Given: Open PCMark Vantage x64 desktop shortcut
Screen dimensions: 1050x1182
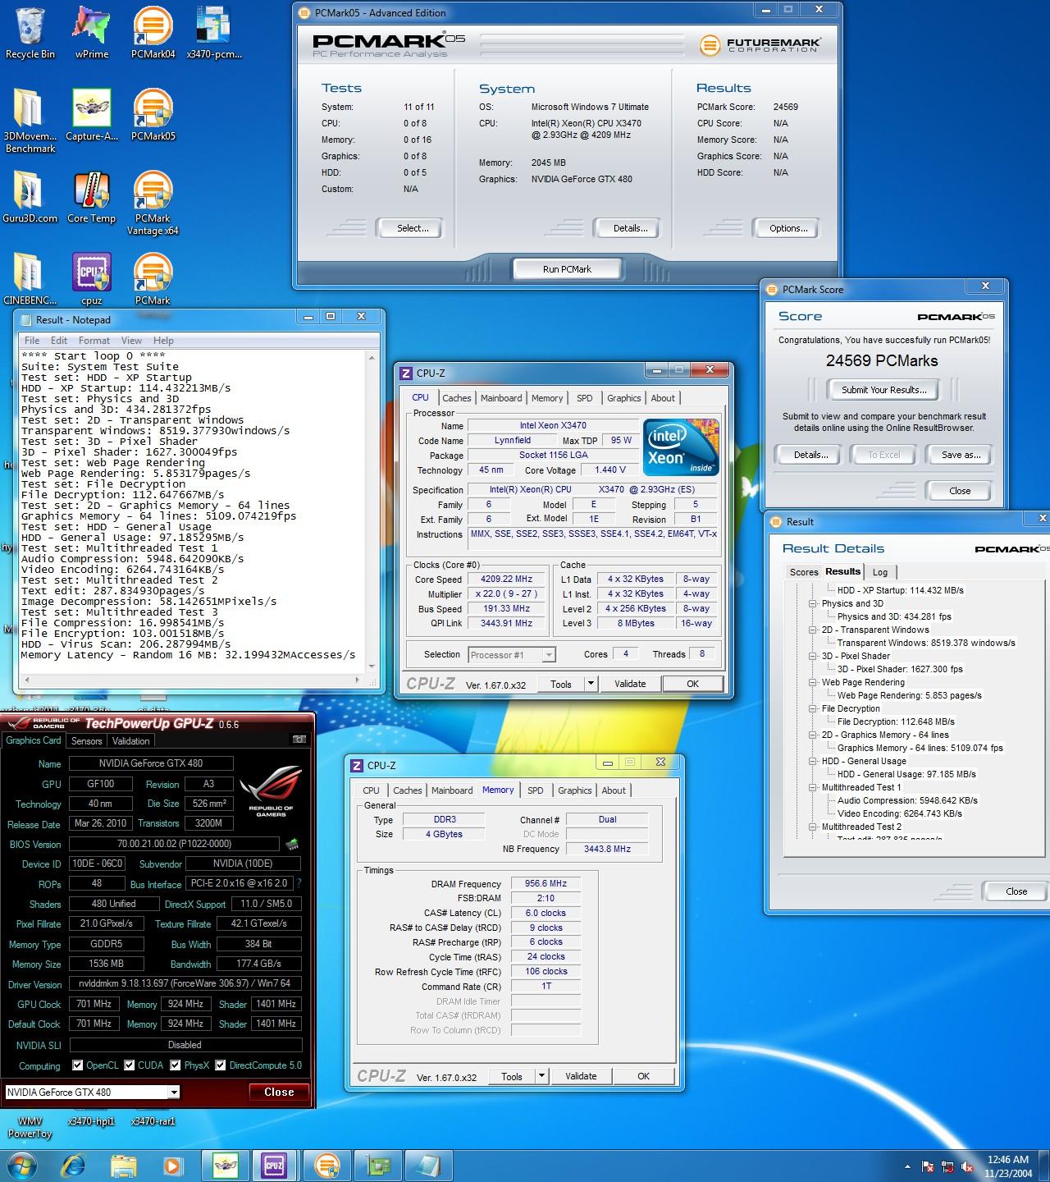Looking at the screenshot, I should [153, 203].
